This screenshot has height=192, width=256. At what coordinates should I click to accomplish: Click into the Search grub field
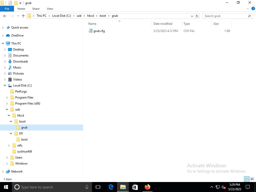(225, 16)
